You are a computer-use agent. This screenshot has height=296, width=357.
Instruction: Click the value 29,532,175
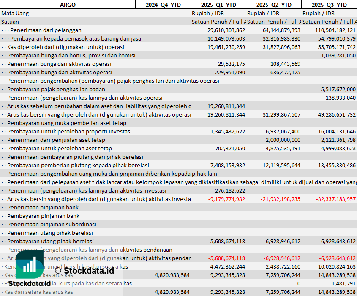pyautogui.click(x=232, y=64)
